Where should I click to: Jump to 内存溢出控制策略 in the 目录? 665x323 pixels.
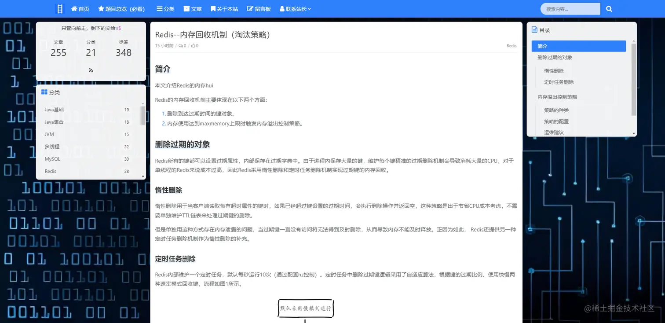pos(557,97)
